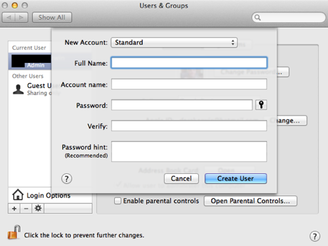Click the Login Options house icon

(x=18, y=195)
